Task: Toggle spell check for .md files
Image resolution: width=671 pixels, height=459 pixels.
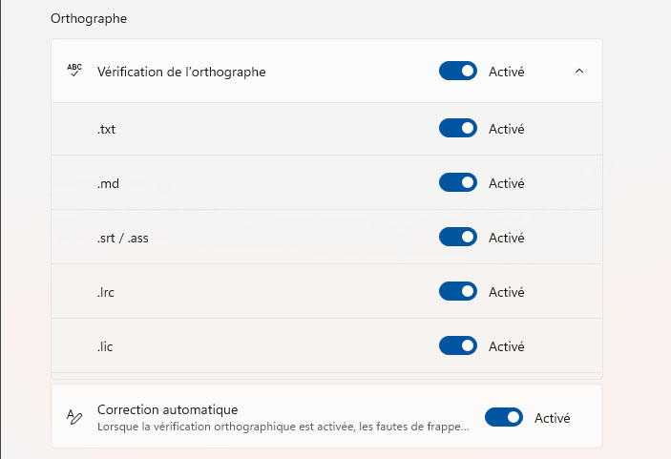Action: pos(458,182)
